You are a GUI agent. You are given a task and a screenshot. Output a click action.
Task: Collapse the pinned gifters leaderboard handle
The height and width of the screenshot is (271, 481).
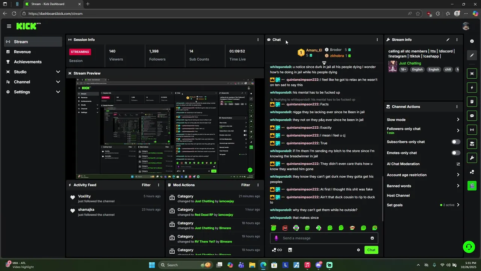(x=324, y=62)
